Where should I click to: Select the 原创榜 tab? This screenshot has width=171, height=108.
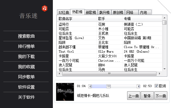(118, 12)
